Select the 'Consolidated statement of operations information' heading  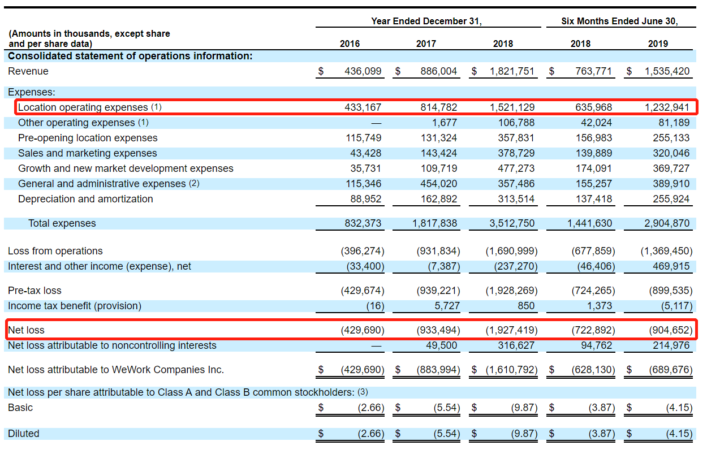pos(130,56)
